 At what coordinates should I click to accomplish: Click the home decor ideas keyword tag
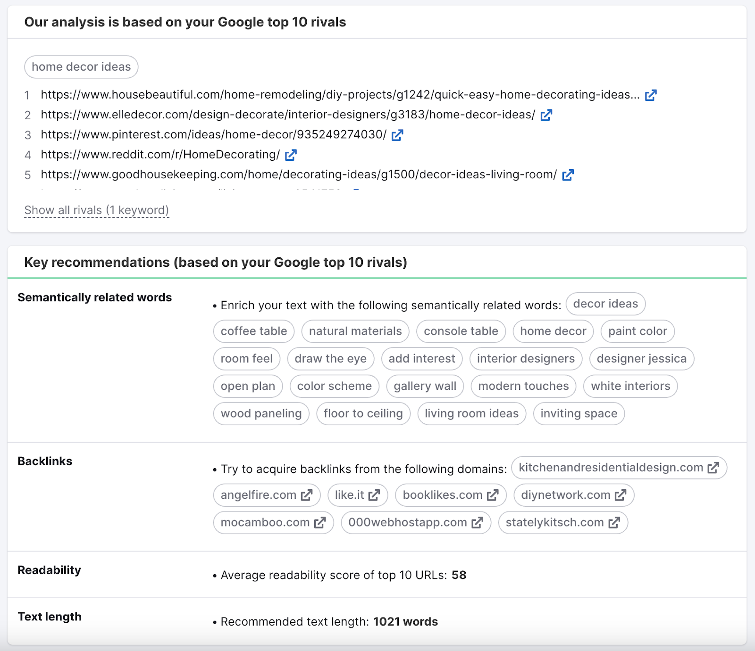click(x=81, y=67)
